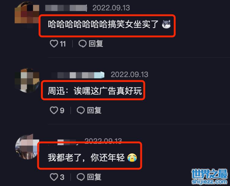Click reply bubble icon on 周迅 comment
The image size is (230, 186).
(x=81, y=110)
